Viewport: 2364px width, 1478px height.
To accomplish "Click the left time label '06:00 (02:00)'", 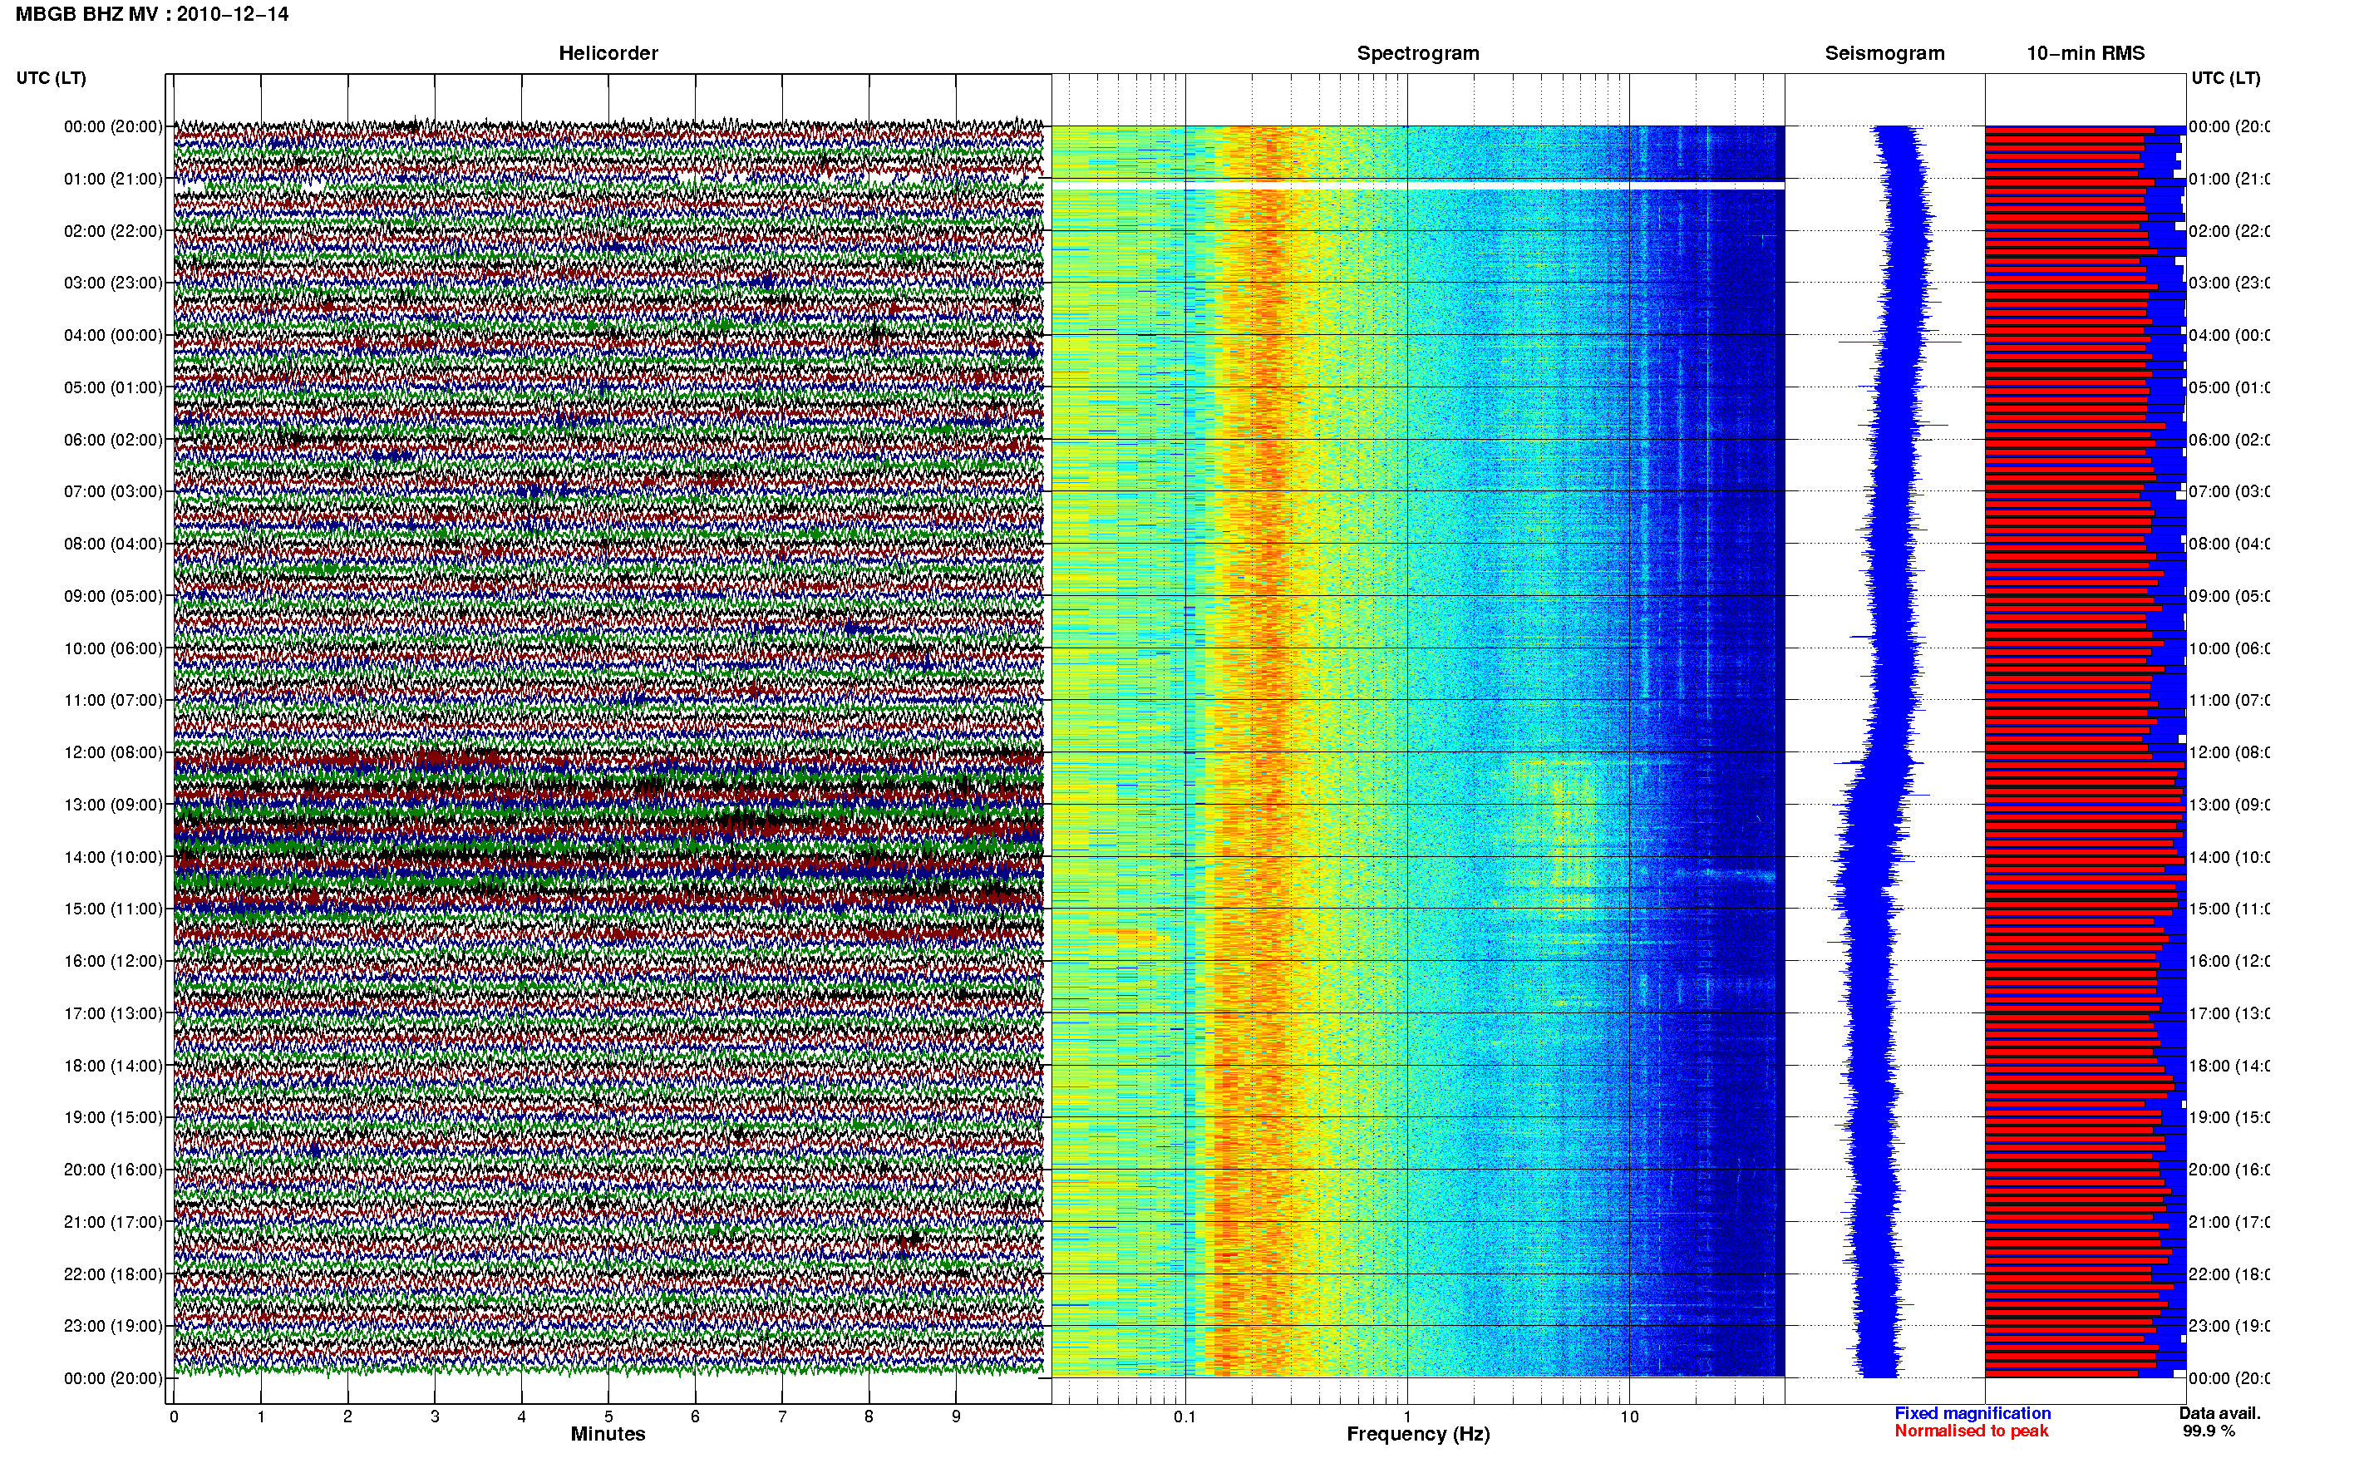I will tap(113, 440).
